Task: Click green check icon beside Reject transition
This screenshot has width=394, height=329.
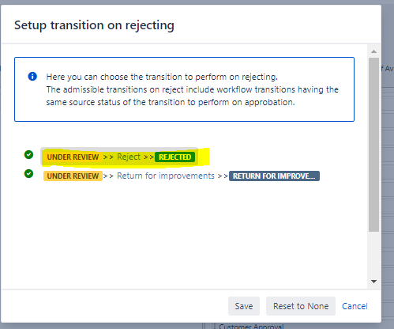Action: [28, 155]
